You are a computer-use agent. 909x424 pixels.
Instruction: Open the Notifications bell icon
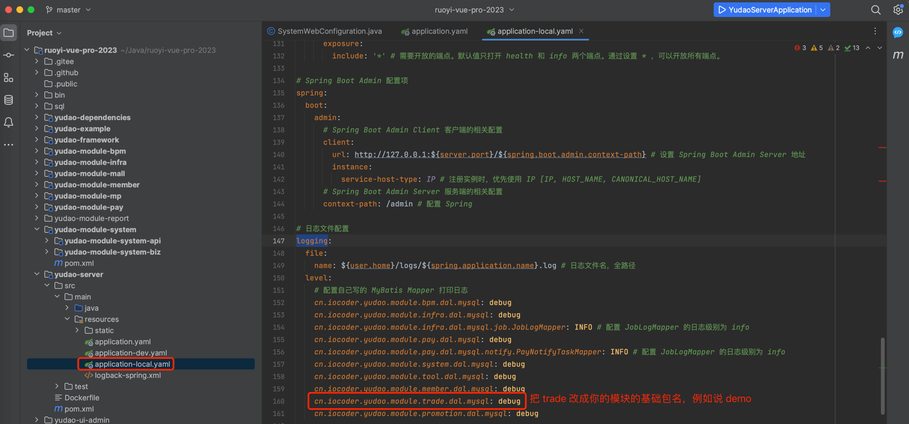coord(9,122)
